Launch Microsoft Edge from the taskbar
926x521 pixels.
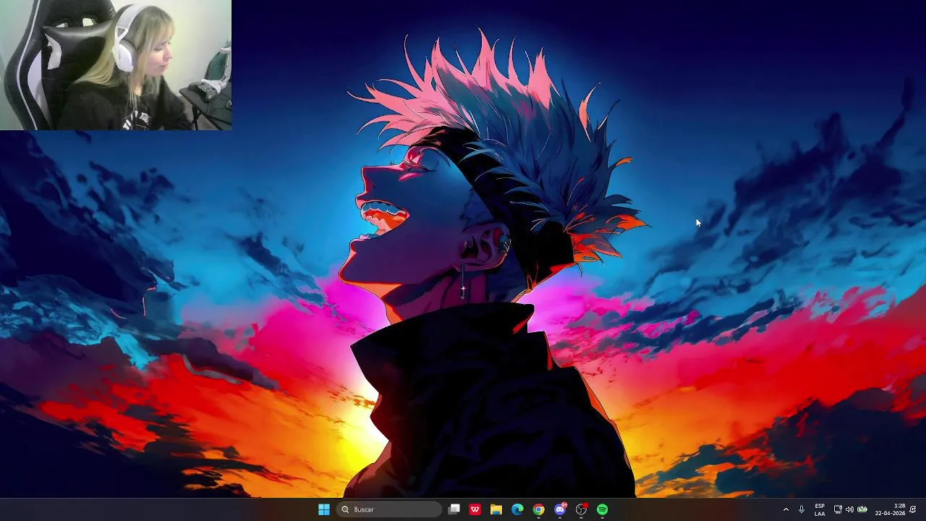pyautogui.click(x=517, y=509)
